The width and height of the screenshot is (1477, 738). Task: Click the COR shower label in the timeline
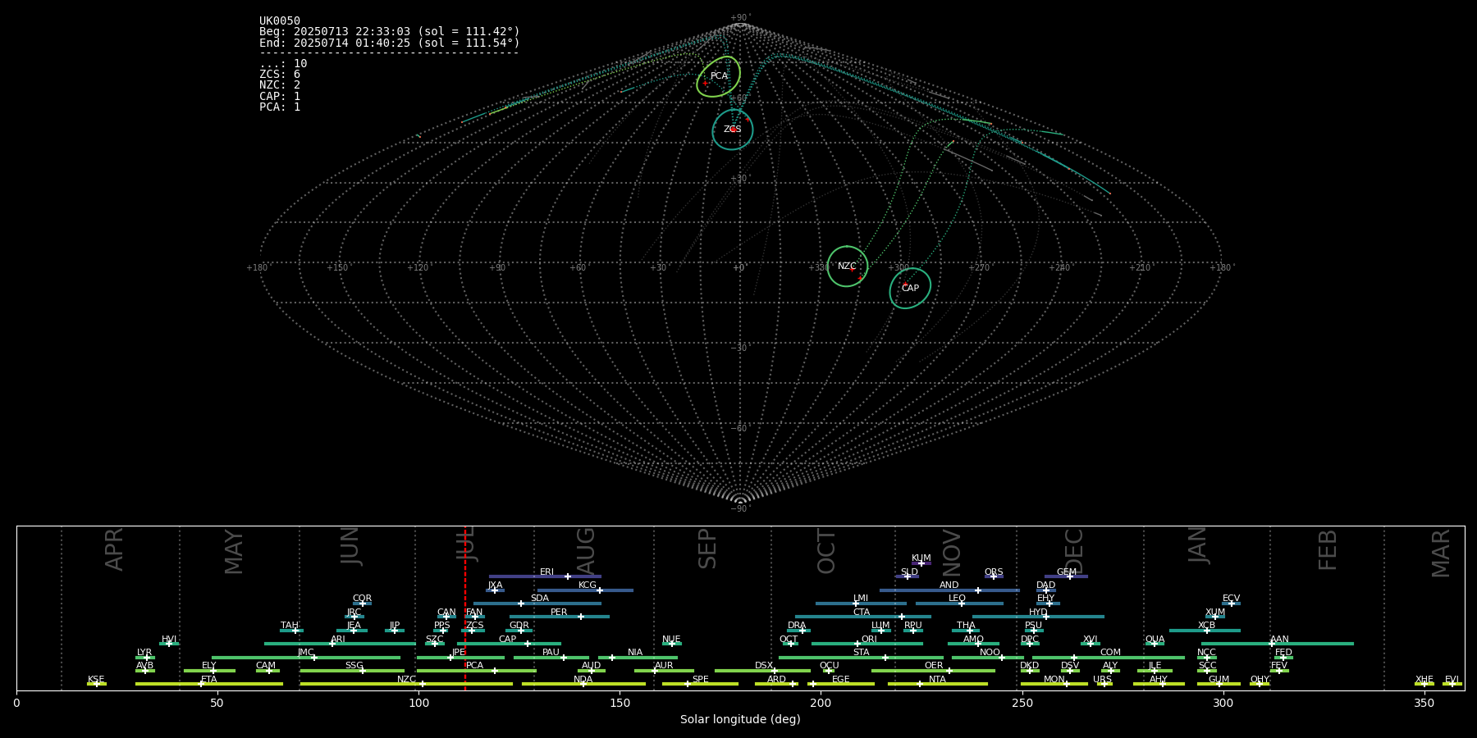tap(362, 599)
